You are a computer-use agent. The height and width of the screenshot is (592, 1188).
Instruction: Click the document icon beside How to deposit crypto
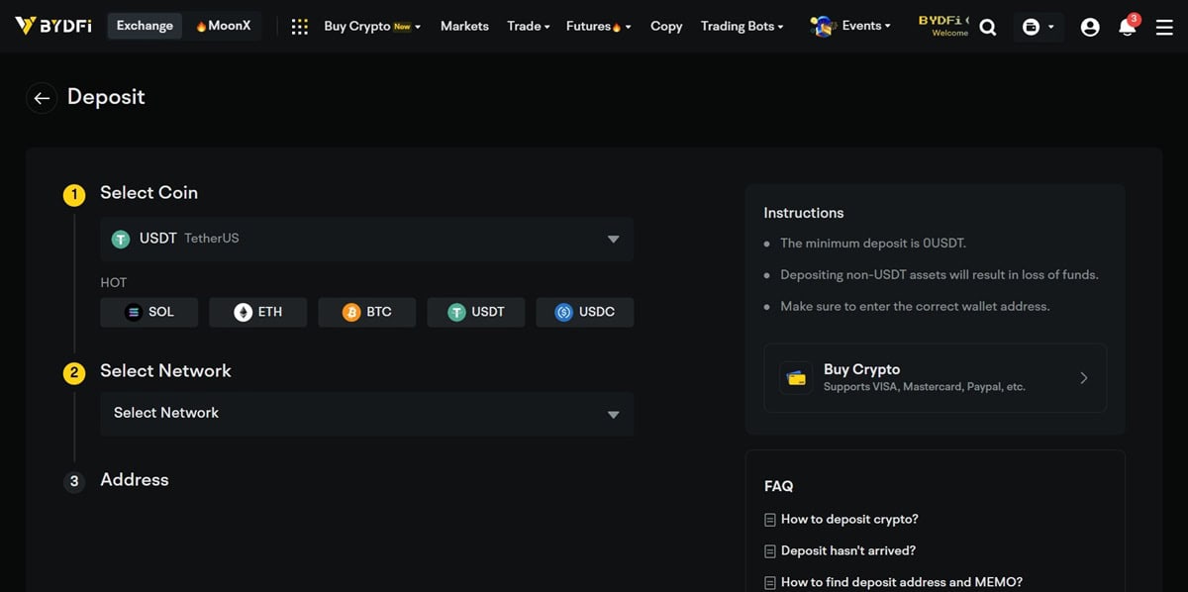coord(770,520)
